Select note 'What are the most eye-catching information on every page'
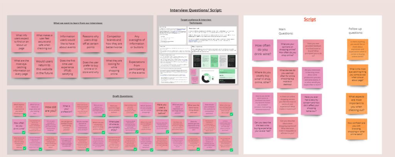 [22, 68]
